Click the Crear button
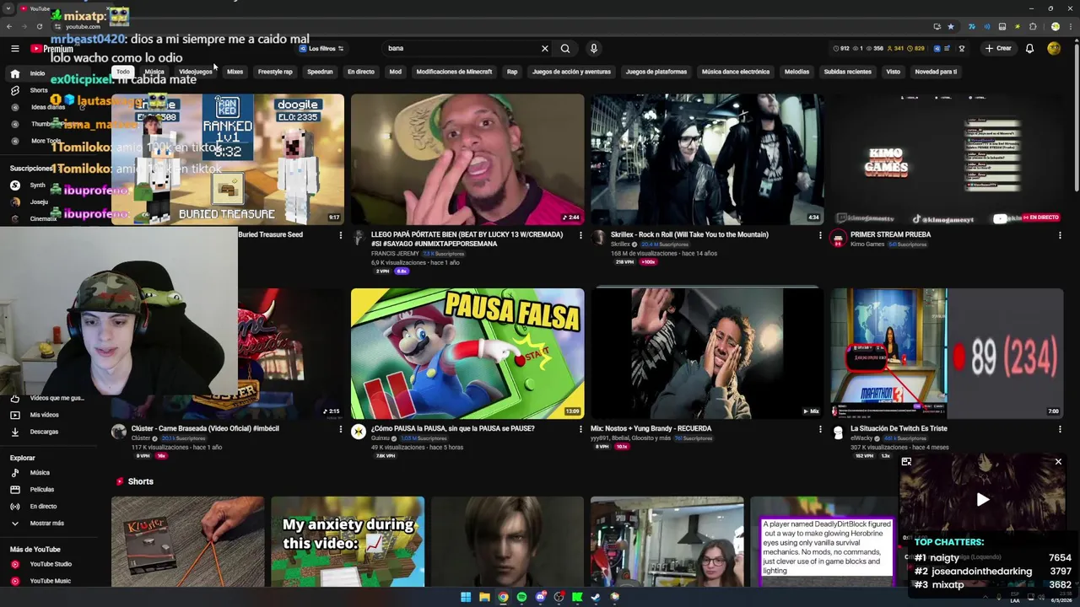The height and width of the screenshot is (607, 1080). pos(997,48)
